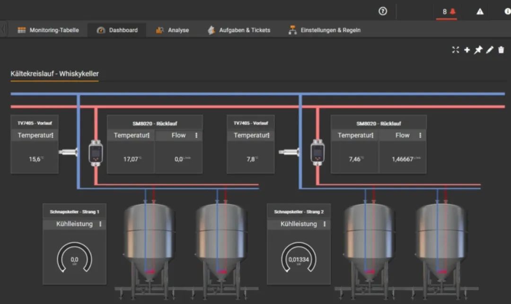
Task: Click the help question mark icon
Action: (x=383, y=11)
